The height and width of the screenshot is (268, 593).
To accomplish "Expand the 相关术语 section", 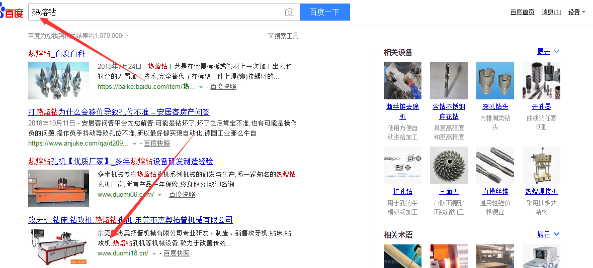I will (548, 234).
